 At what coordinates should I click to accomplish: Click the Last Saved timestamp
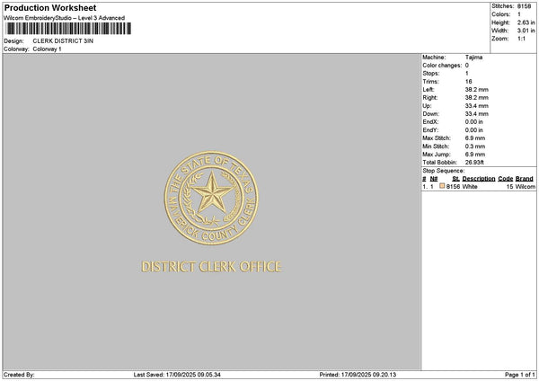tap(177, 375)
